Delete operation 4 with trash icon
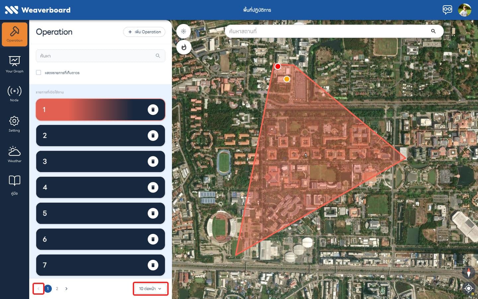Viewport: 478px width, 299px height. pos(153,187)
